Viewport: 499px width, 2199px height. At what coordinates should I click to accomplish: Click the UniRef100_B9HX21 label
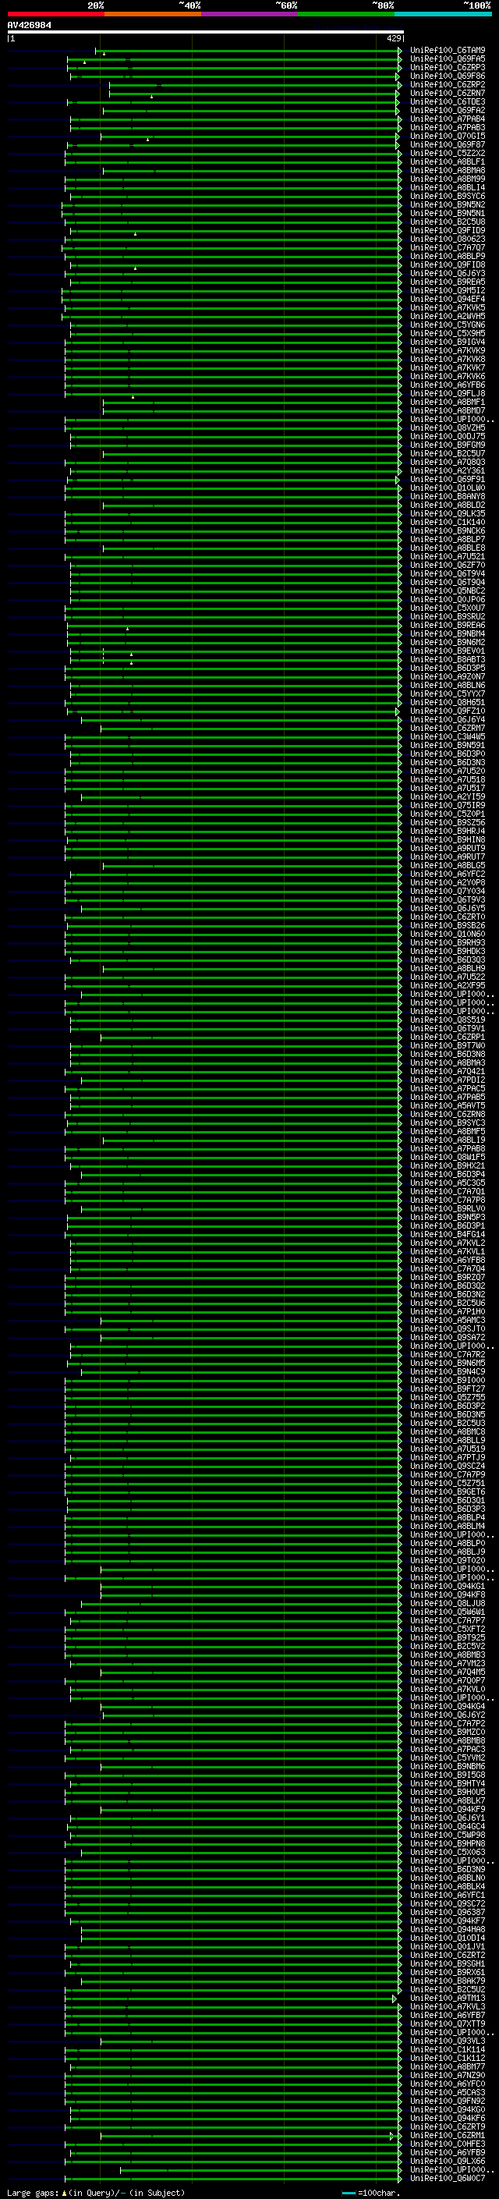tap(447, 1165)
